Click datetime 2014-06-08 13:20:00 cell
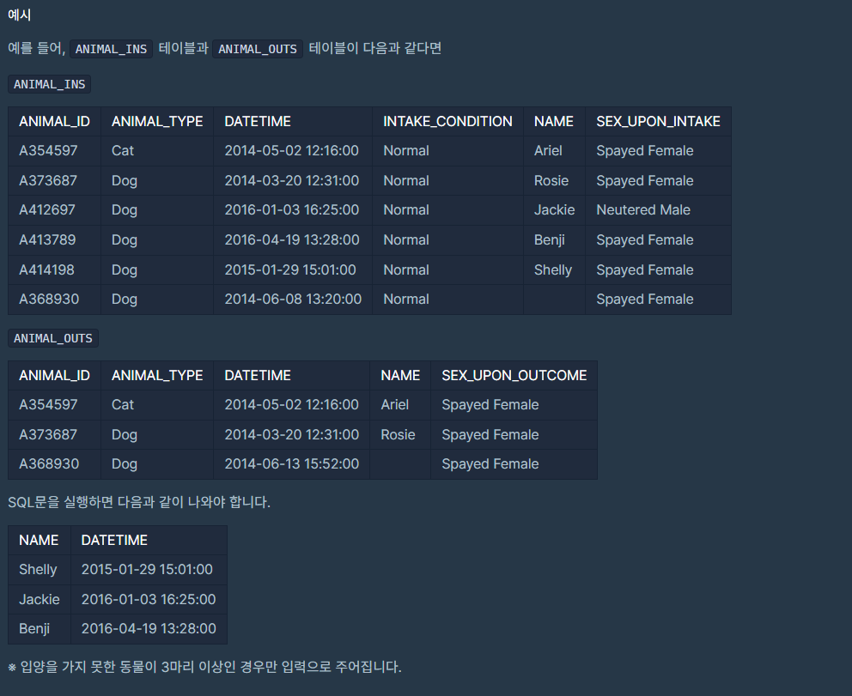 tap(293, 300)
